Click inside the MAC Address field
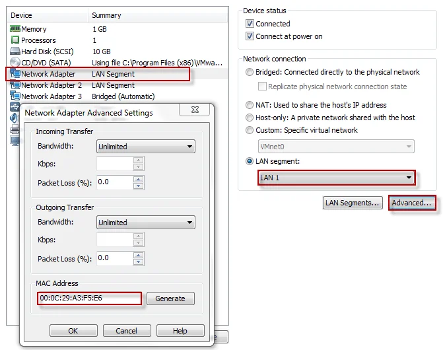 coord(90,298)
